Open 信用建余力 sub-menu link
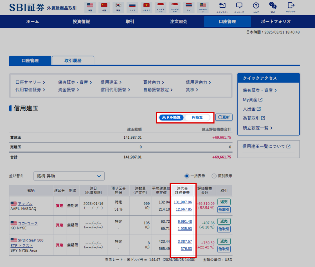The width and height of the screenshot is (315, 267). [198, 82]
